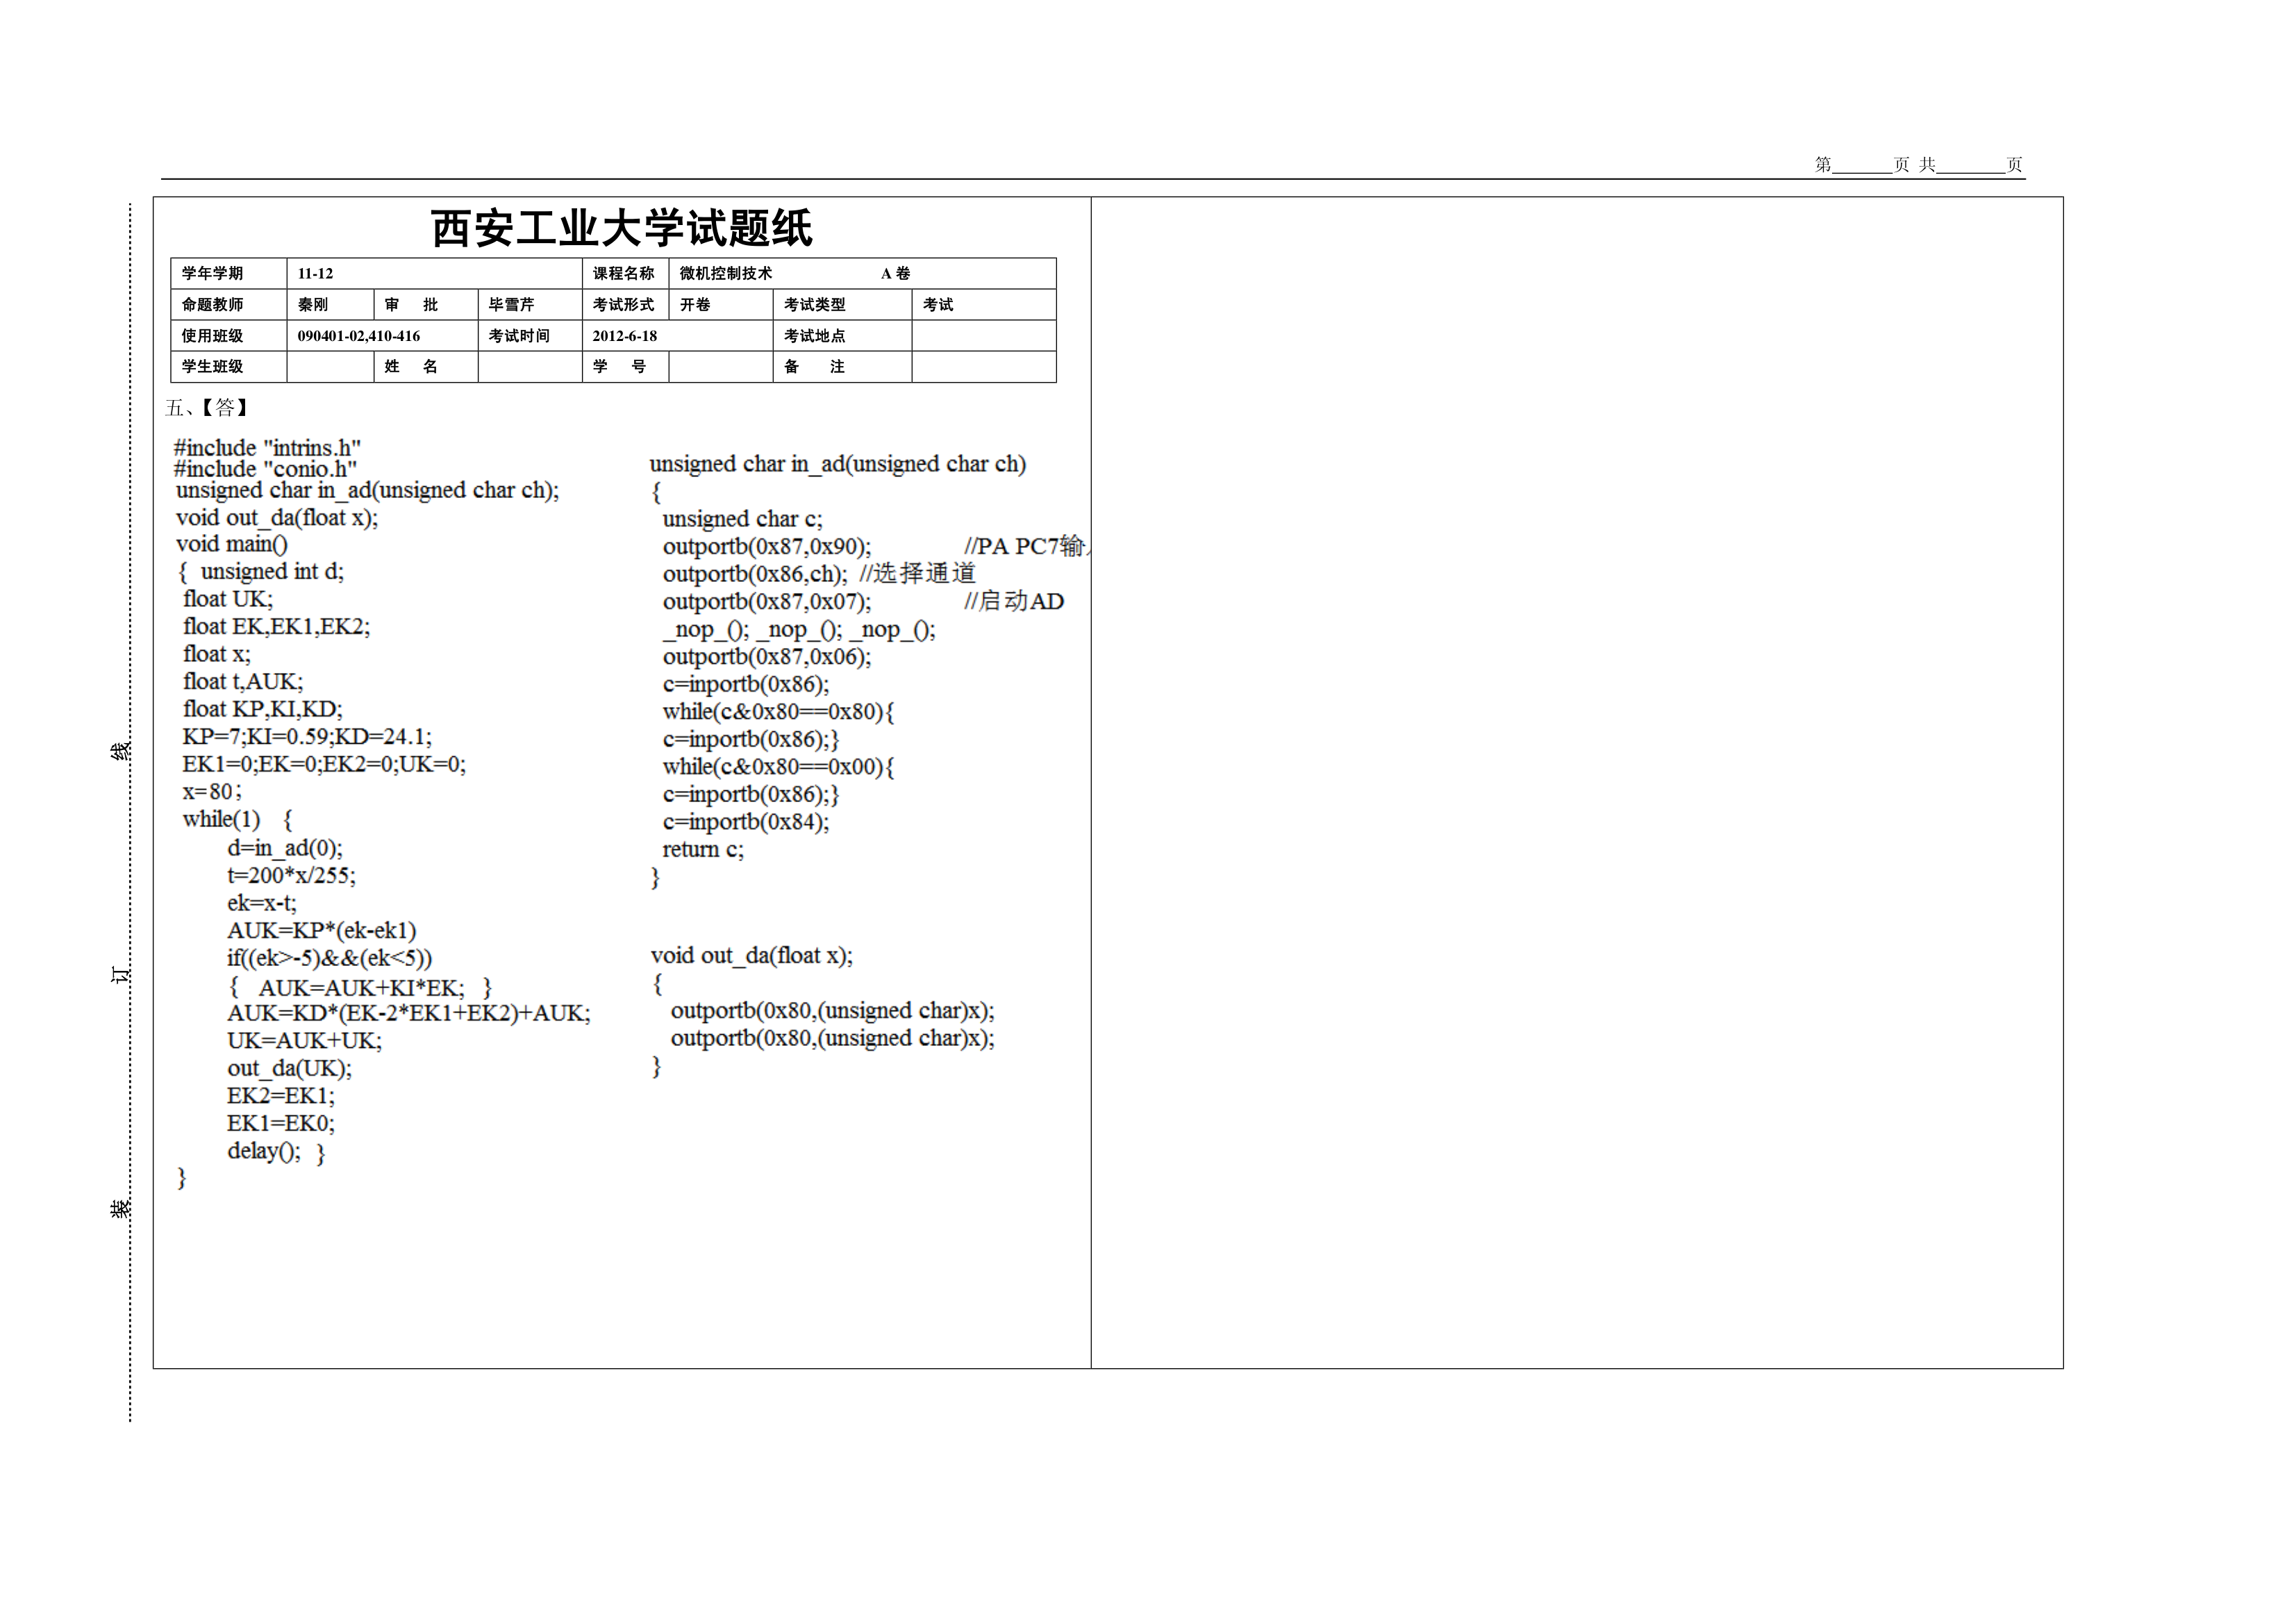Click the line EK1=0;EK=0;EK2=0;UK=0;

324,764
